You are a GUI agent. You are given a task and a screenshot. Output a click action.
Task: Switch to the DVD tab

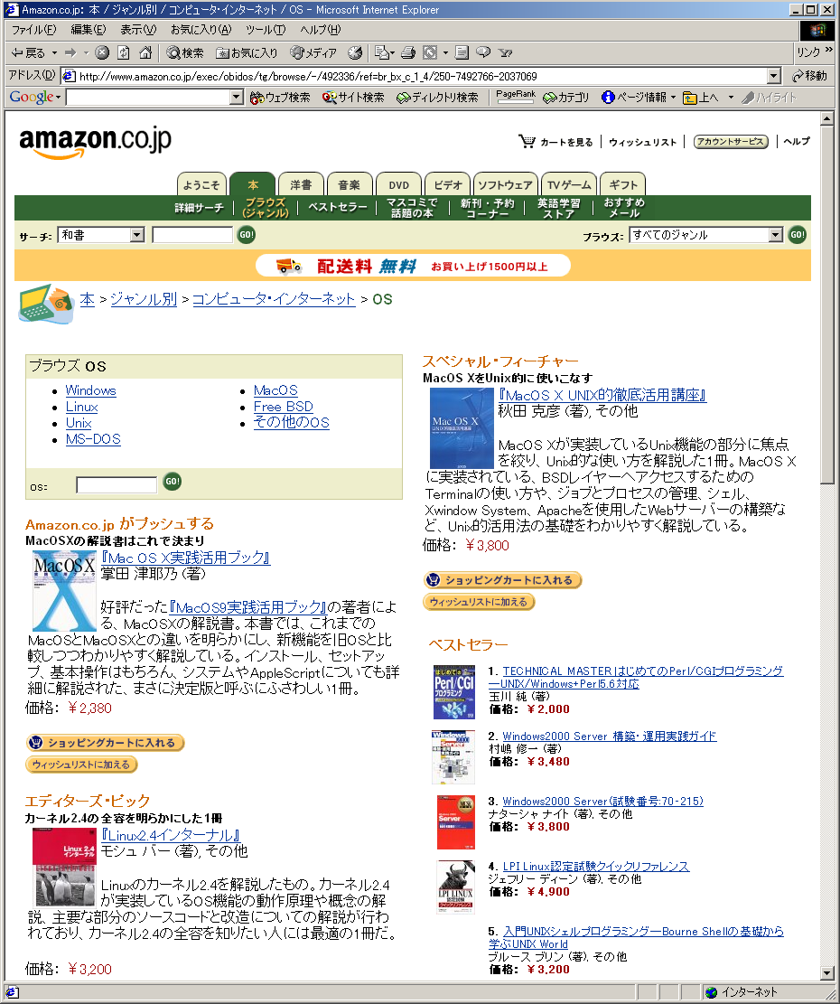(398, 184)
